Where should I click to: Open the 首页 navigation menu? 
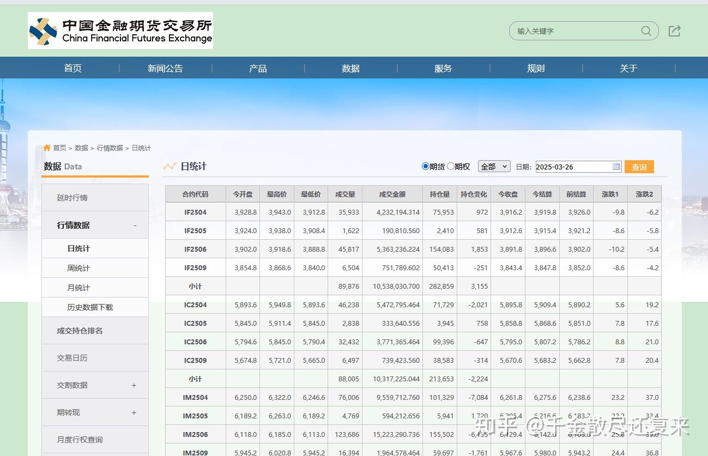point(73,68)
